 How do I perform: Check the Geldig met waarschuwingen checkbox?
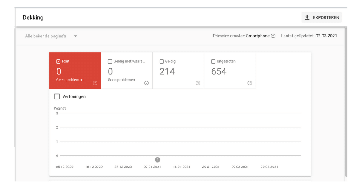click(x=110, y=61)
